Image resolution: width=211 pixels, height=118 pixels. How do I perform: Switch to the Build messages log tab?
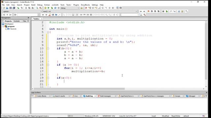coord(105,96)
